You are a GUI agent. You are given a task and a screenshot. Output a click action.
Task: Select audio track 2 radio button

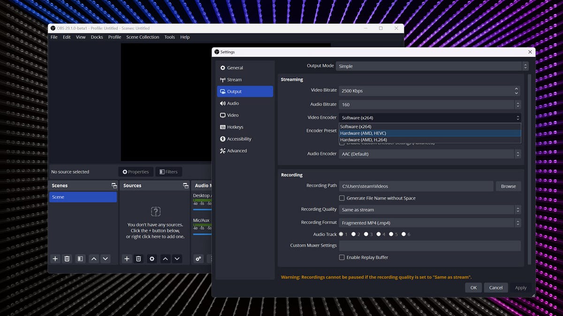[354, 234]
